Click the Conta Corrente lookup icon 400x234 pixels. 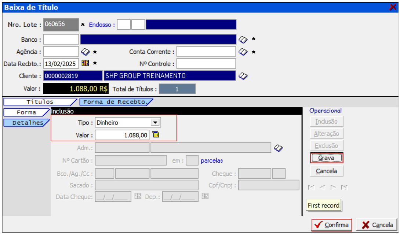coord(243,52)
